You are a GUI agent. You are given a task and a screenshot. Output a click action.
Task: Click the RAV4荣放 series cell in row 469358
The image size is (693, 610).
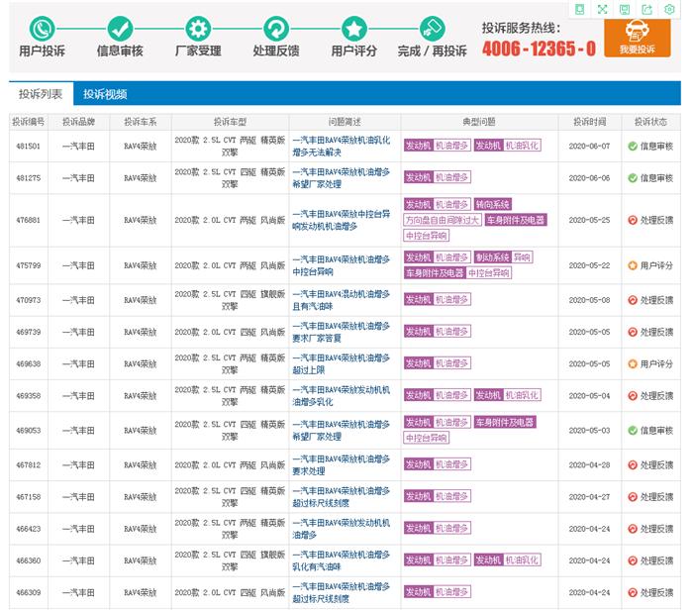pos(141,396)
